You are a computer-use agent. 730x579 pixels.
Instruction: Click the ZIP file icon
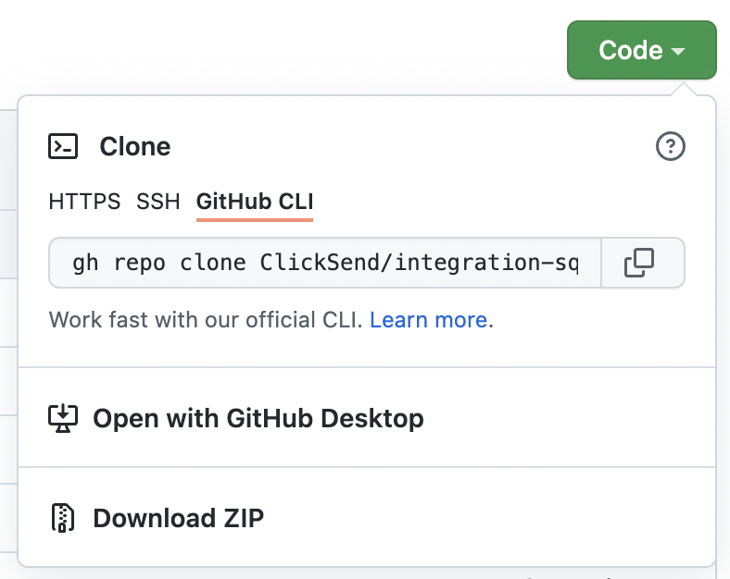[x=63, y=518]
